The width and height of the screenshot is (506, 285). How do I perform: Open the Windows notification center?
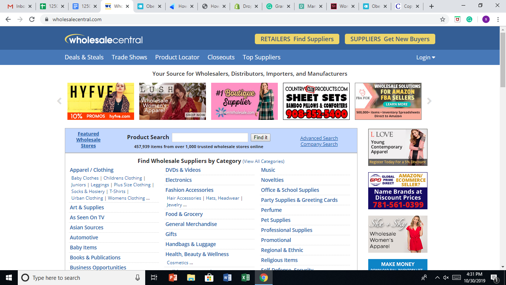point(494,278)
